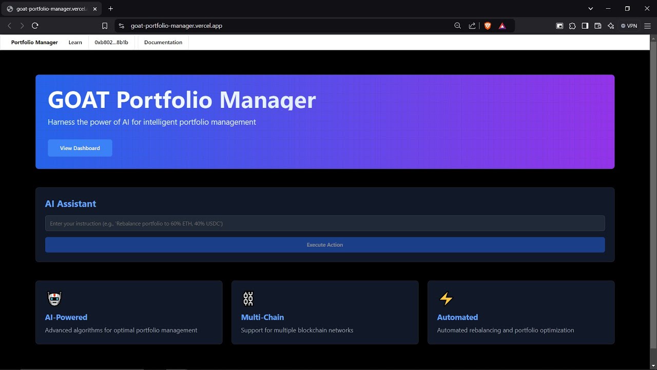Click the robot AI-Powered icon
The image size is (657, 370).
coord(54,299)
